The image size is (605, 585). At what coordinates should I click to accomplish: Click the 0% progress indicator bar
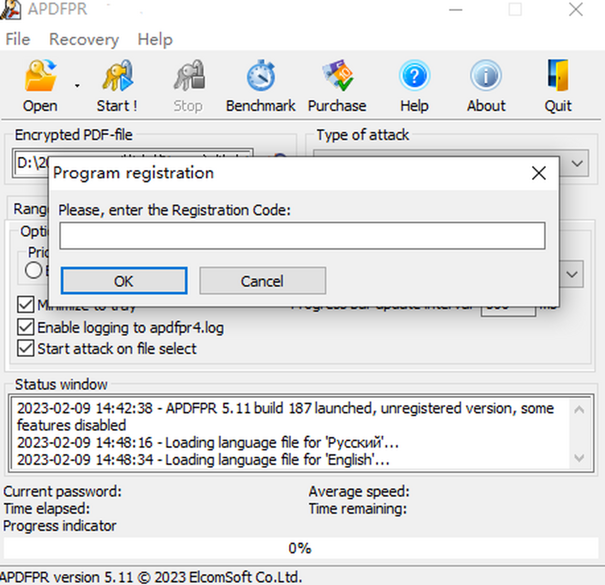(300, 548)
